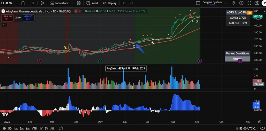Undo the last chart action

click(124, 3)
